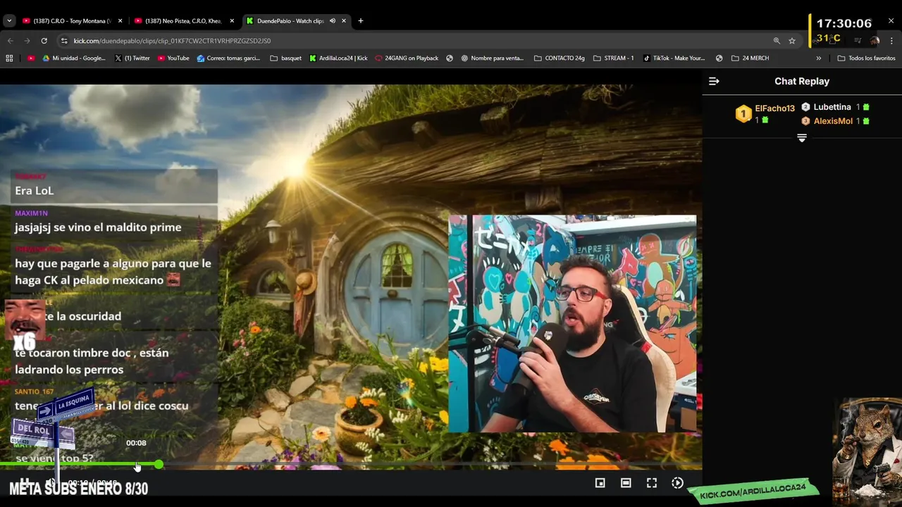902x507 pixels.
Task: Open the first YouTube icon-only bookmark
Action: 31,58
